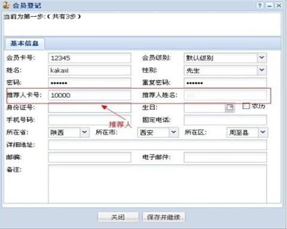Click the 关闭 button
The height and width of the screenshot is (229, 287).
[x=118, y=217]
